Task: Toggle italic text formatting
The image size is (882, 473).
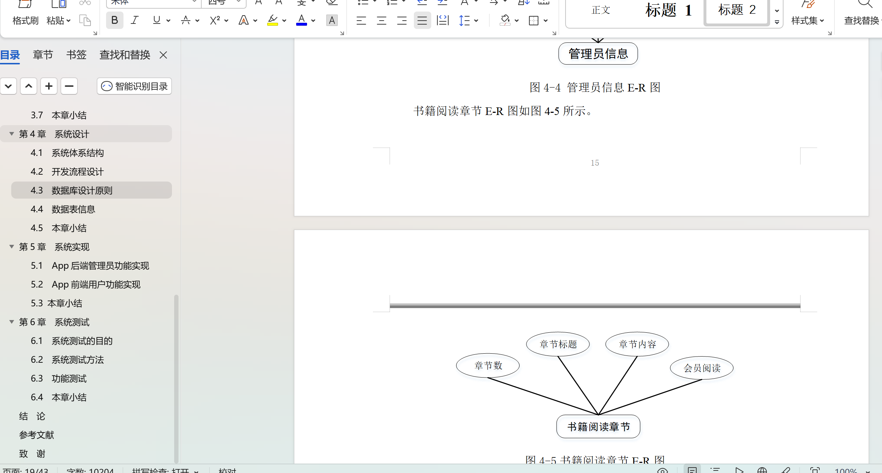Action: tap(135, 20)
